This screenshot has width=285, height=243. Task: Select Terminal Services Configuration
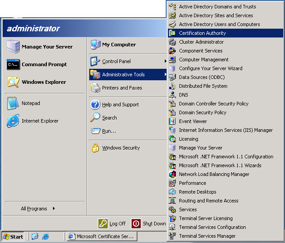coord(225,227)
